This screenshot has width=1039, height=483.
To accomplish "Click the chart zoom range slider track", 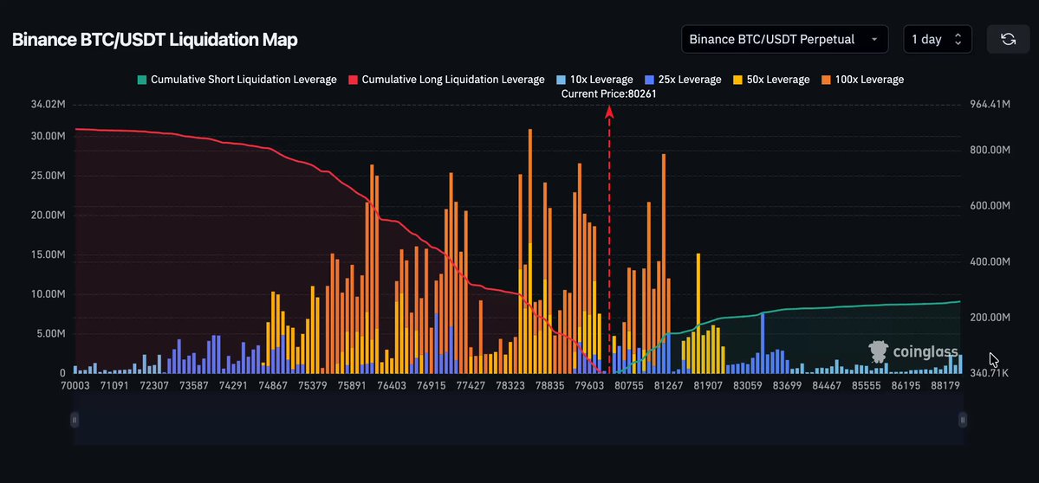I will [x=518, y=420].
